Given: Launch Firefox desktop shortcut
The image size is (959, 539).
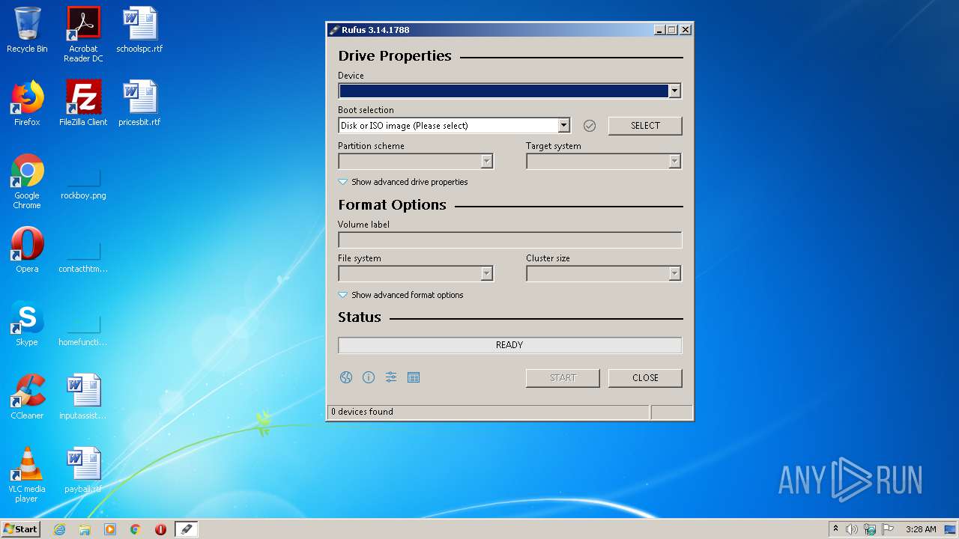Looking at the screenshot, I should point(27,103).
